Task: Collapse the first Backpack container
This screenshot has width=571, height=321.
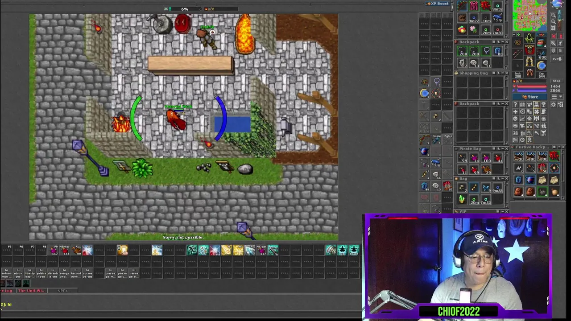Action: coord(503,42)
